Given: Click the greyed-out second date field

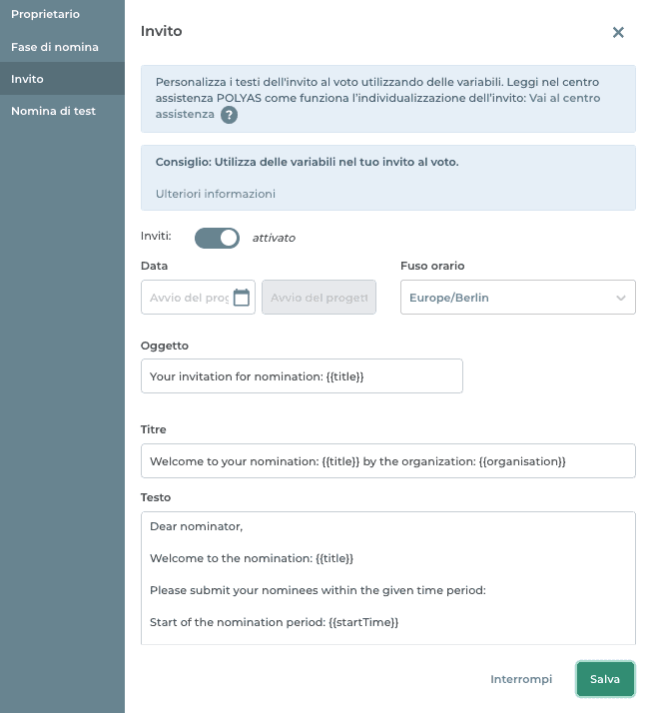Looking at the screenshot, I should pos(319,298).
